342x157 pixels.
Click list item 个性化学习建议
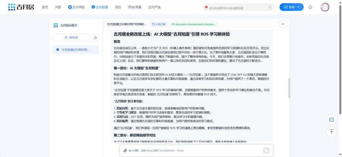pos(162,113)
